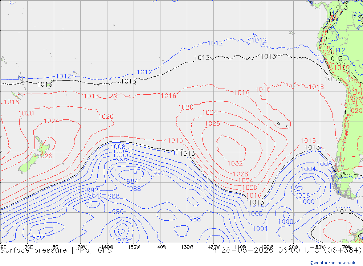Click the 1013 label at far bottom right
363x266 pixels.
344,211
